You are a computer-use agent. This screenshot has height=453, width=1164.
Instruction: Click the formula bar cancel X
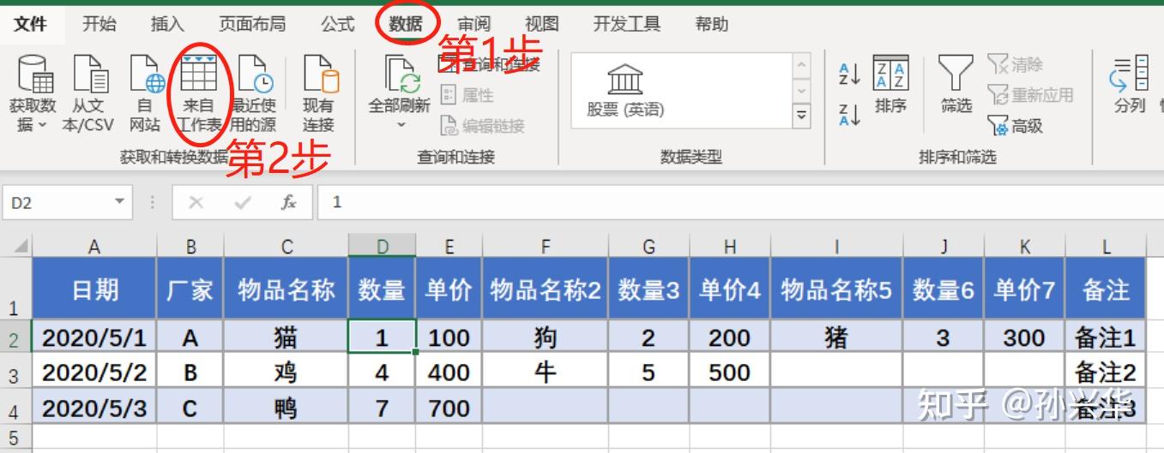(x=196, y=203)
